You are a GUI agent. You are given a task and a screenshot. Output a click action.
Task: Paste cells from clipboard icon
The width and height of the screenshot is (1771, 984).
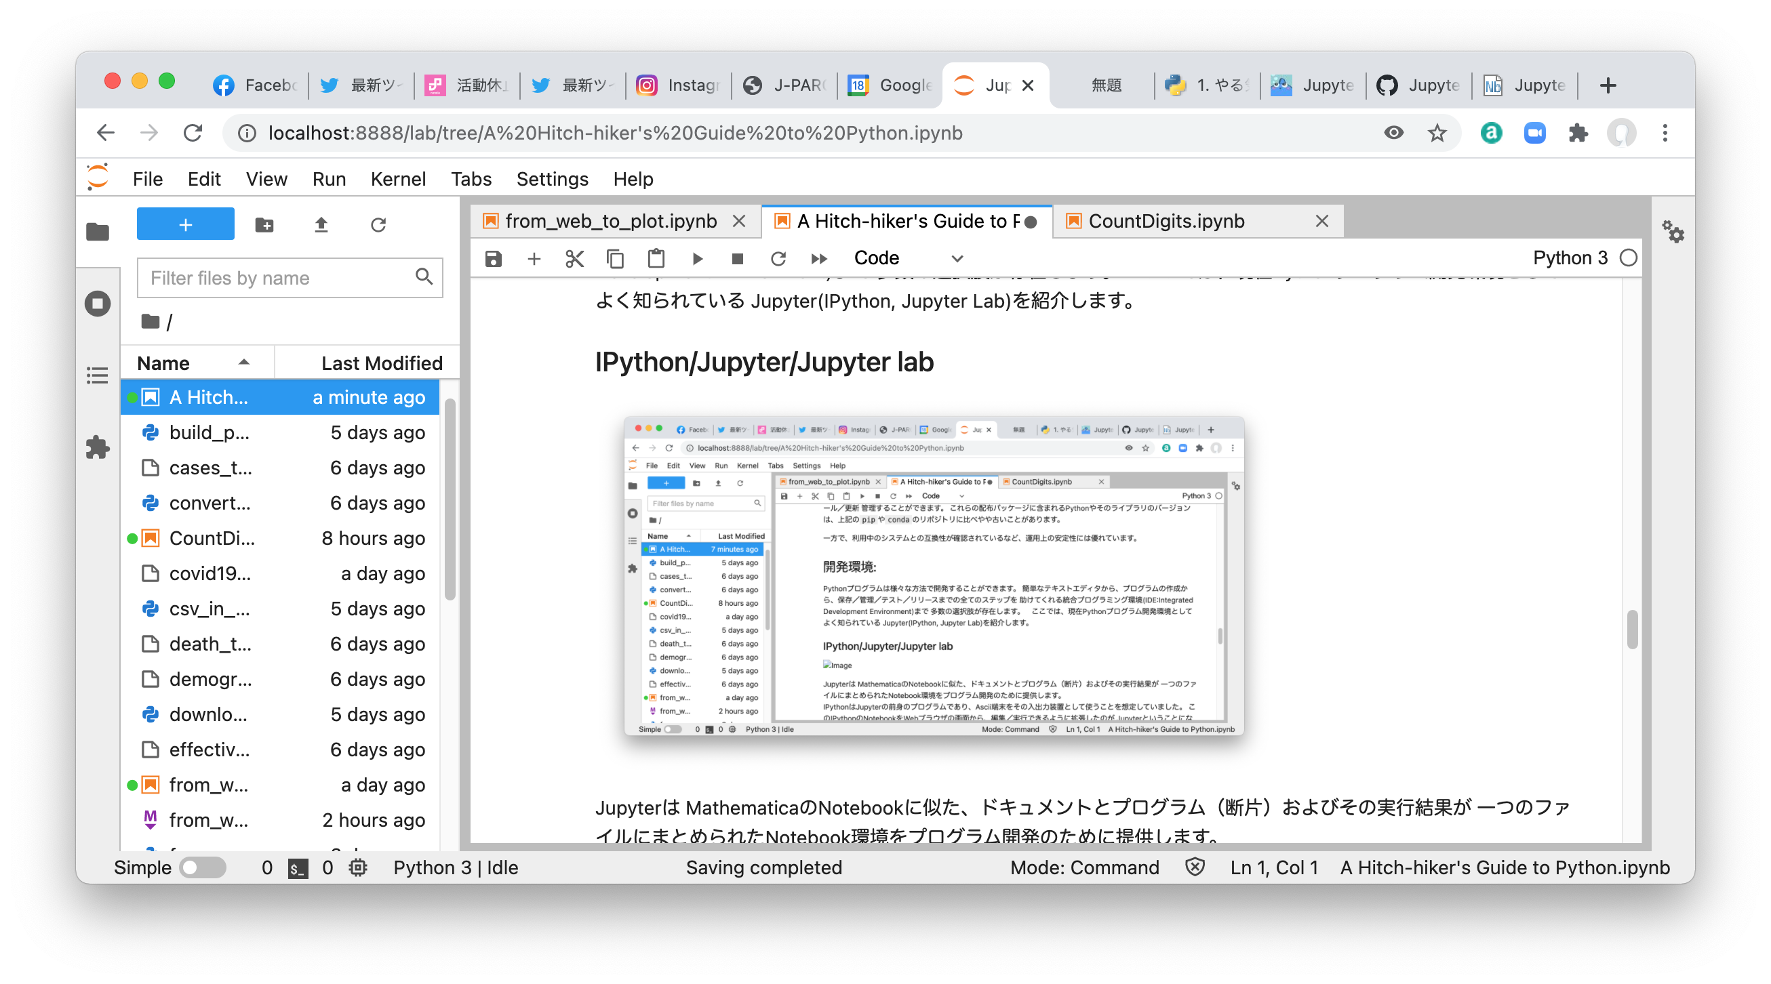(656, 258)
